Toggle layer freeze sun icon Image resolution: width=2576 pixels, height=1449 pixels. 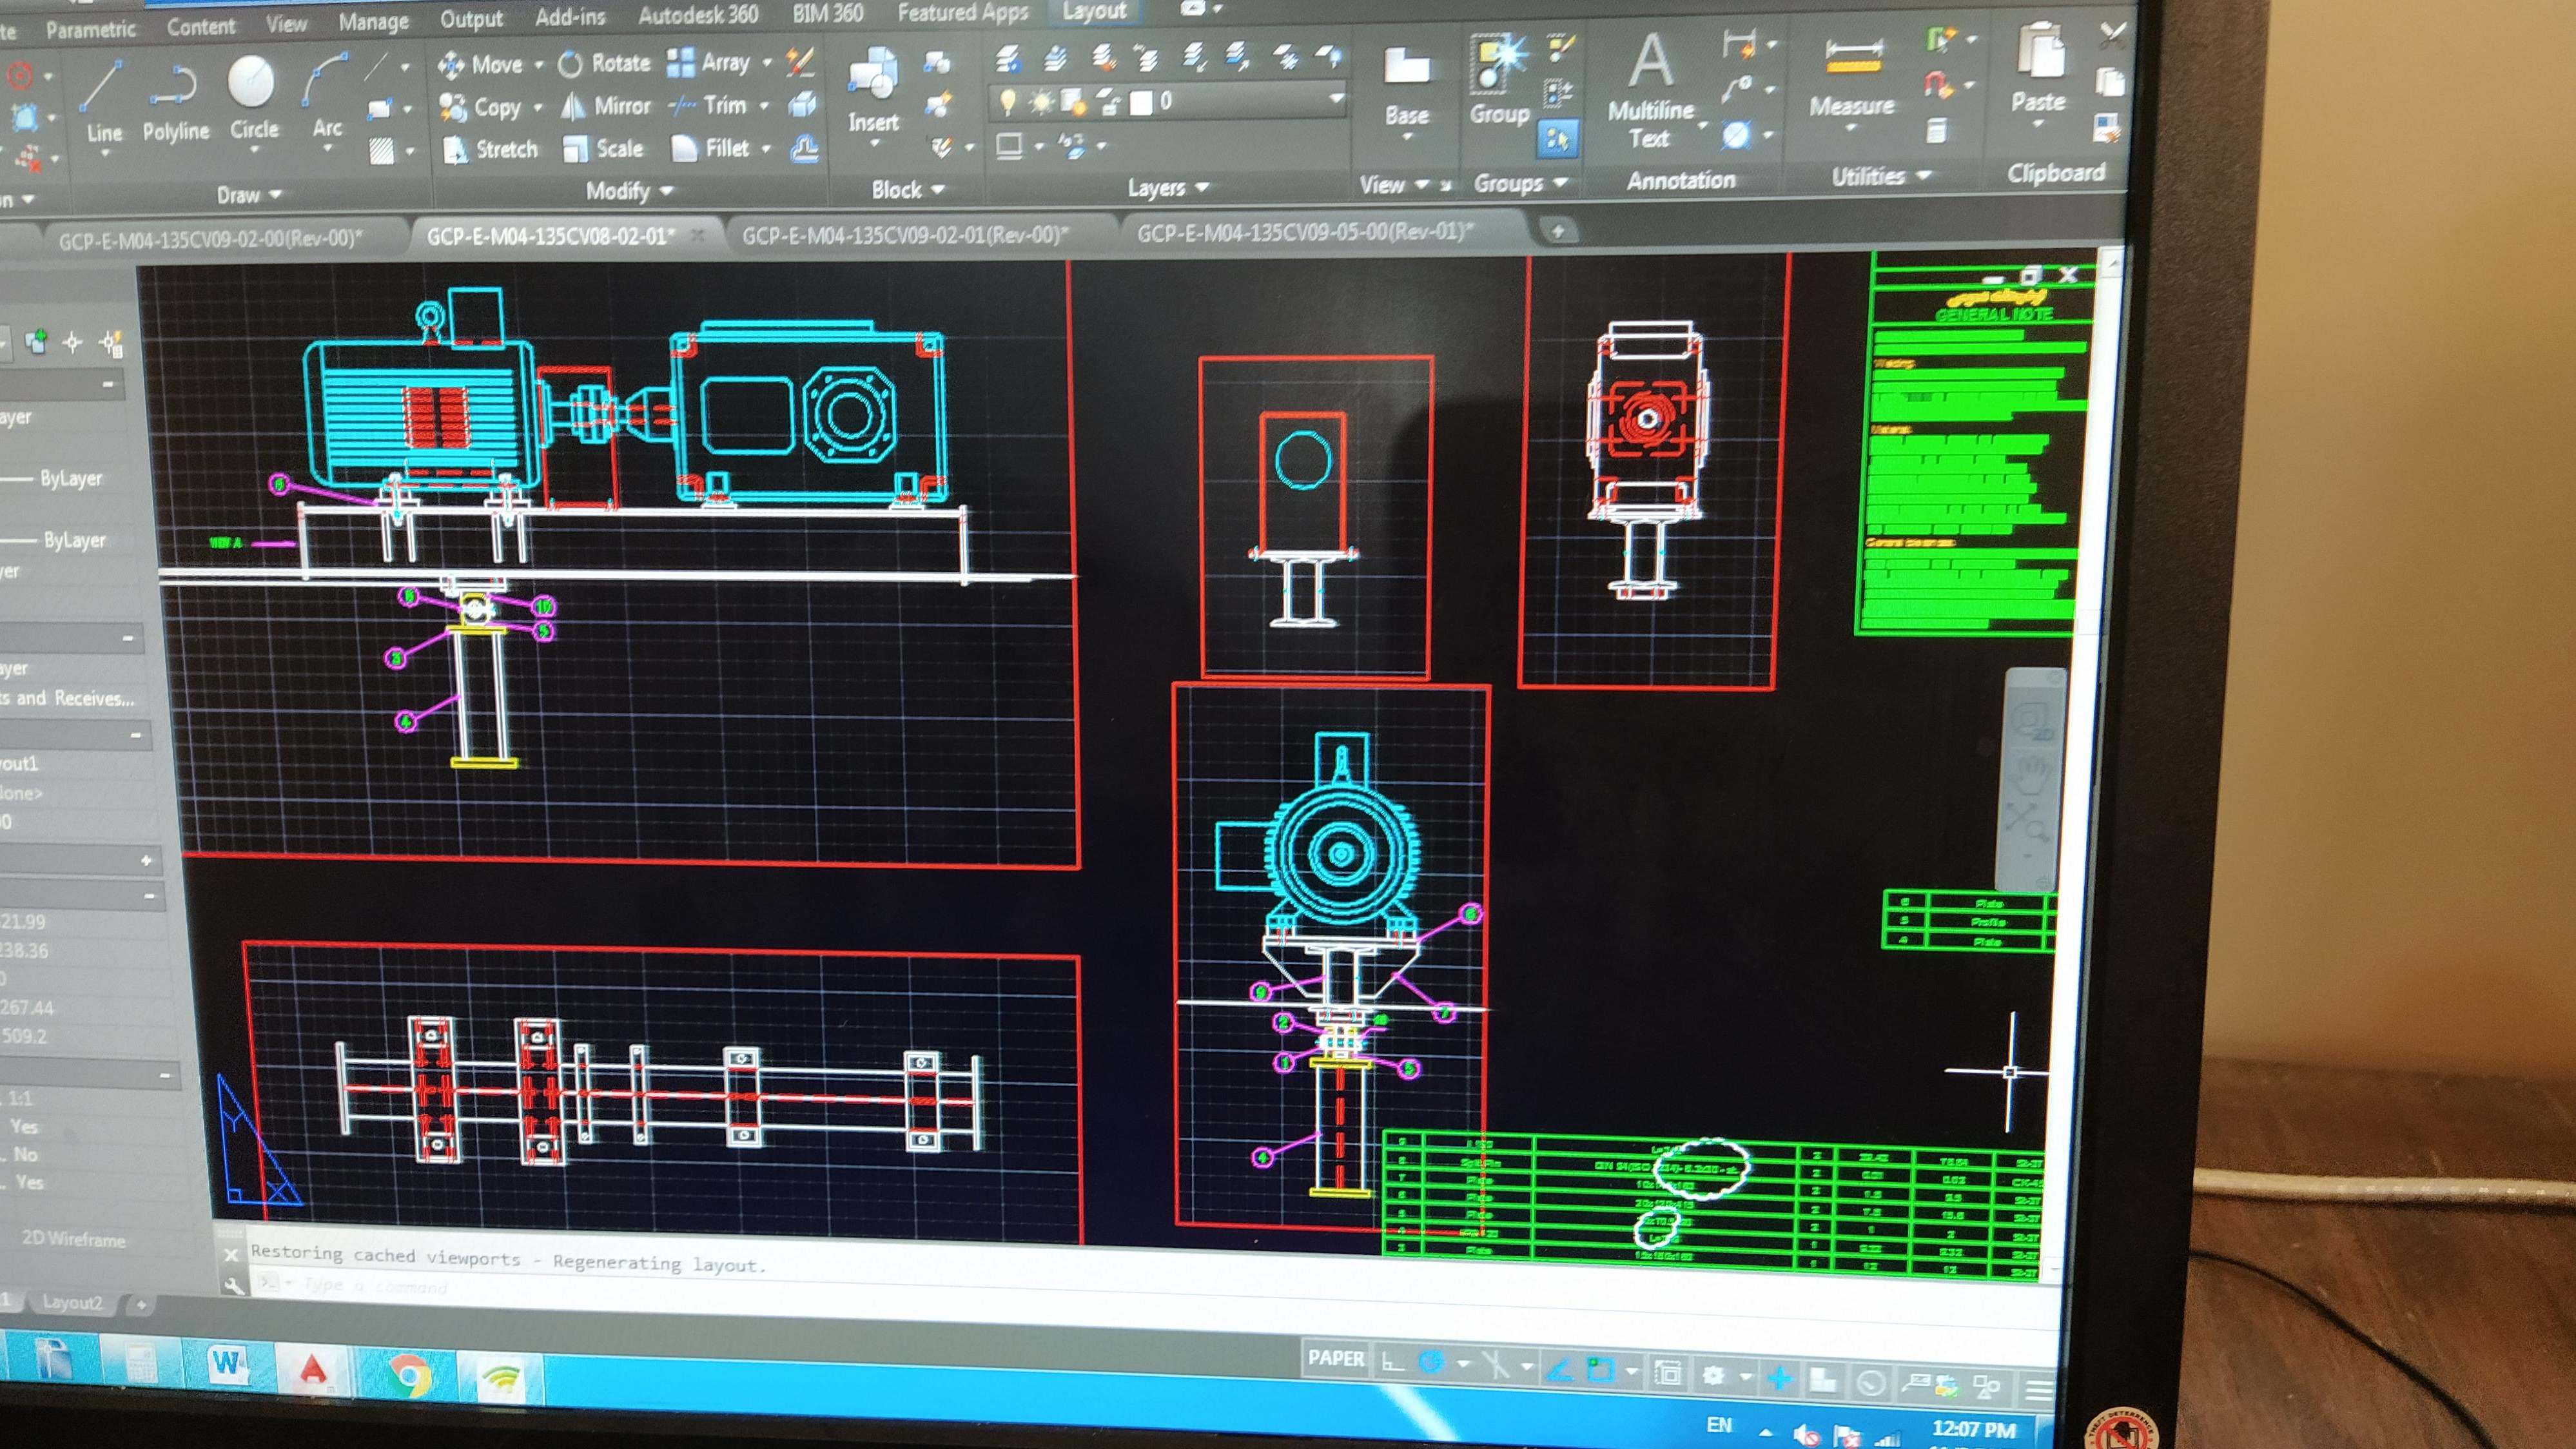[1041, 101]
